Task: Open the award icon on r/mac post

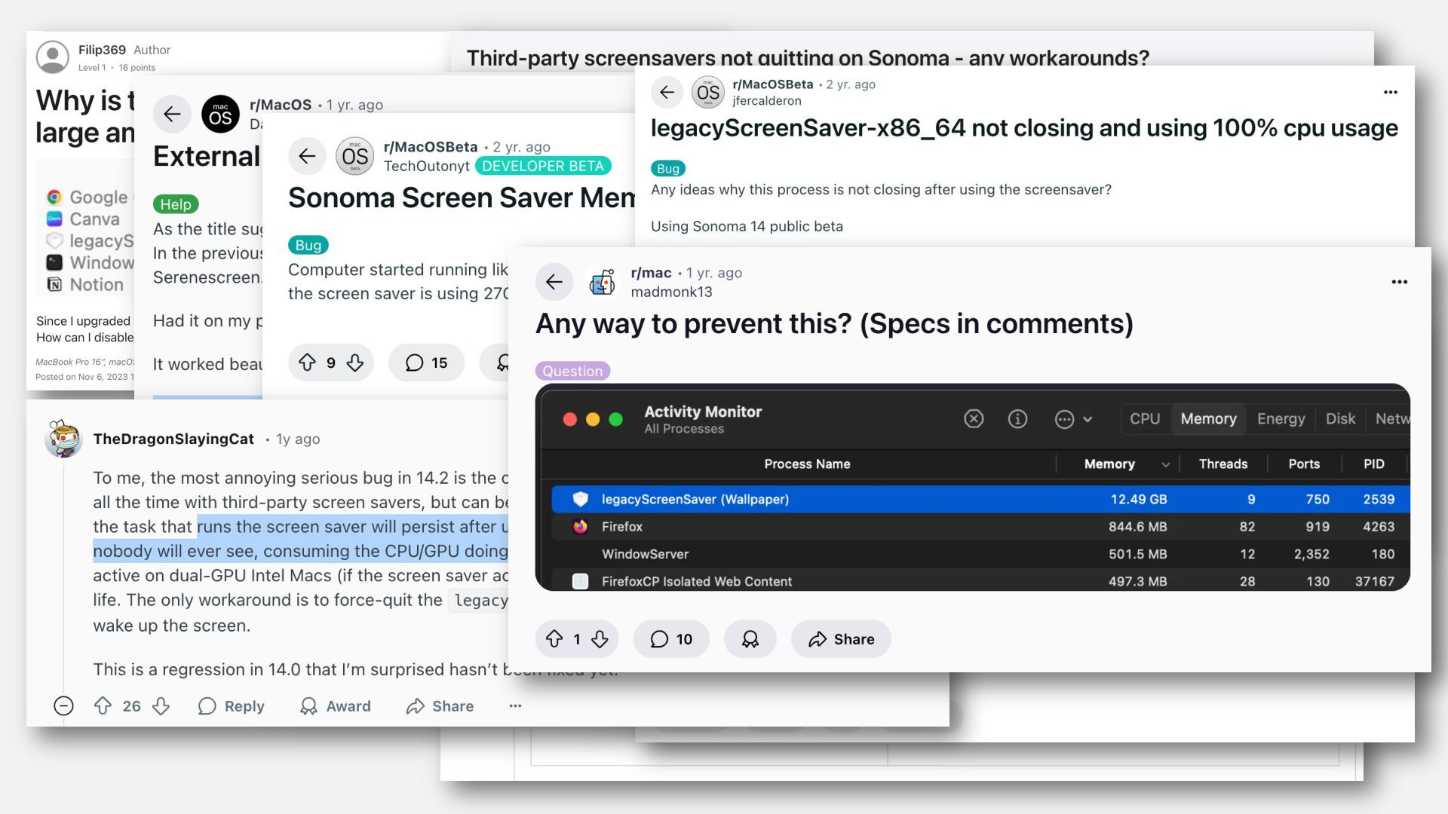Action: pos(750,639)
